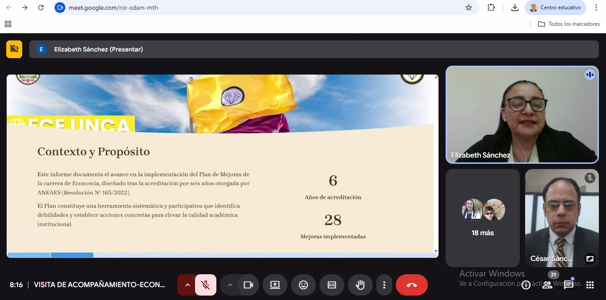Open the three-dot more options menu

384,285
